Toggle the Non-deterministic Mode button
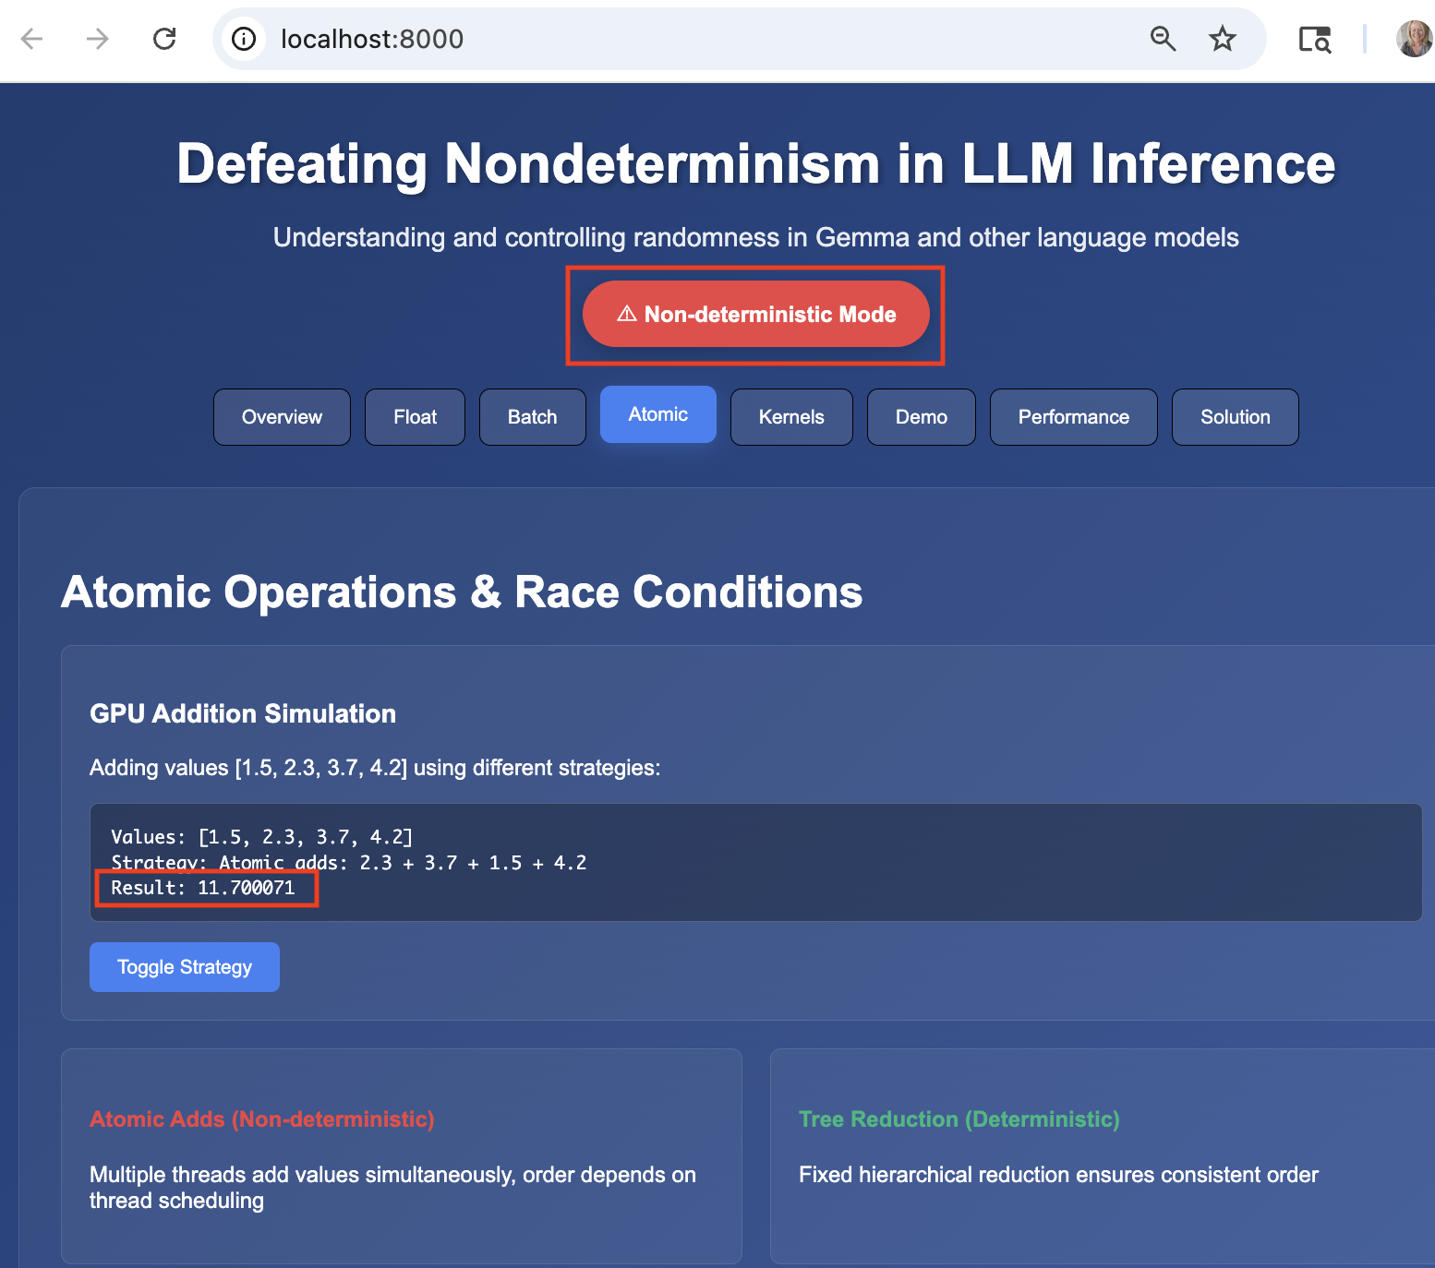This screenshot has width=1435, height=1268. point(755,314)
